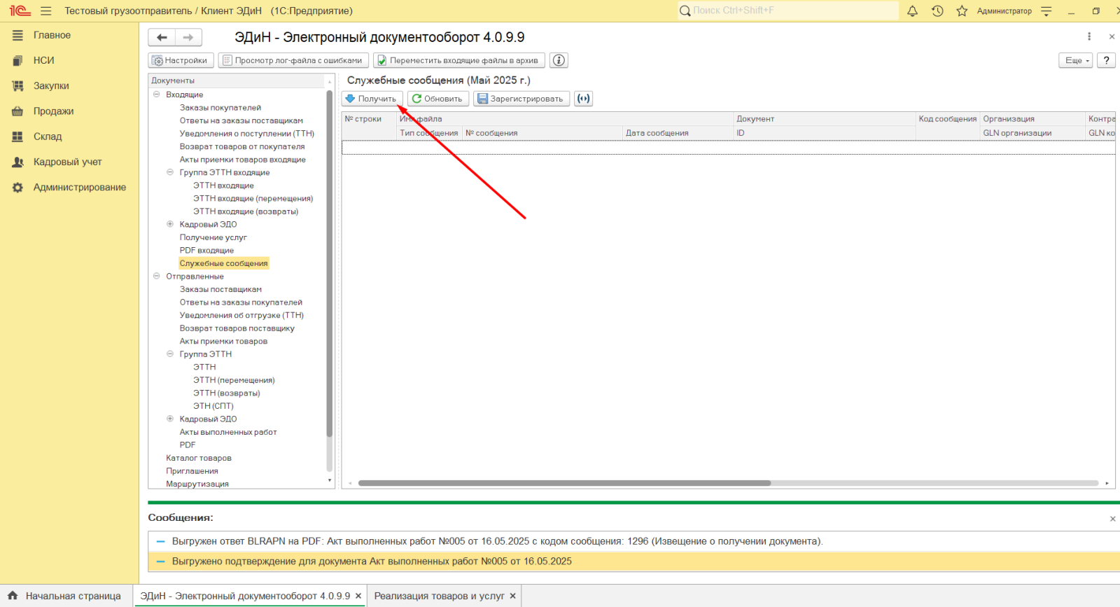Click the Код сообщения column header

(x=947, y=119)
